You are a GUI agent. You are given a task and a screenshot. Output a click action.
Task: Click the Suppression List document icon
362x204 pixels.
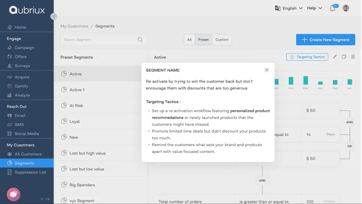[x=9, y=172]
